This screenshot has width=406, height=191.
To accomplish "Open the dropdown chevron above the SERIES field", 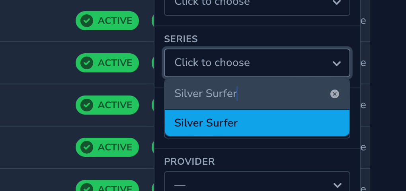I will (x=337, y=3).
